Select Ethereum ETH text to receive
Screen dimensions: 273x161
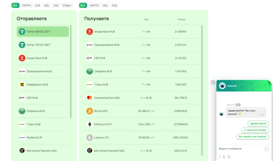point(103,124)
